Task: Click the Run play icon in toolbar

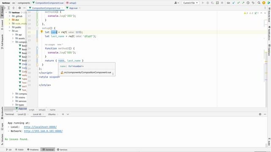Action: pyautogui.click(x=203, y=3)
